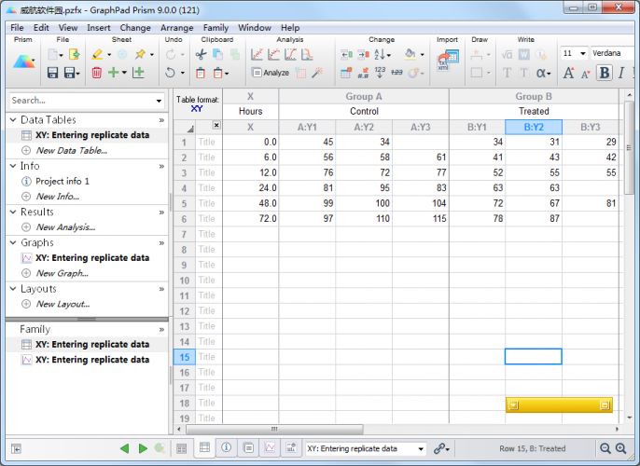
Task: Open the Save As dropdown arrow
Action: click(x=78, y=74)
